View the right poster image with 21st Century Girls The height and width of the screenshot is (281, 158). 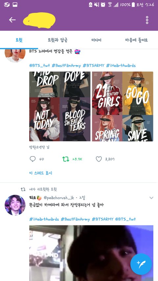click(122, 106)
